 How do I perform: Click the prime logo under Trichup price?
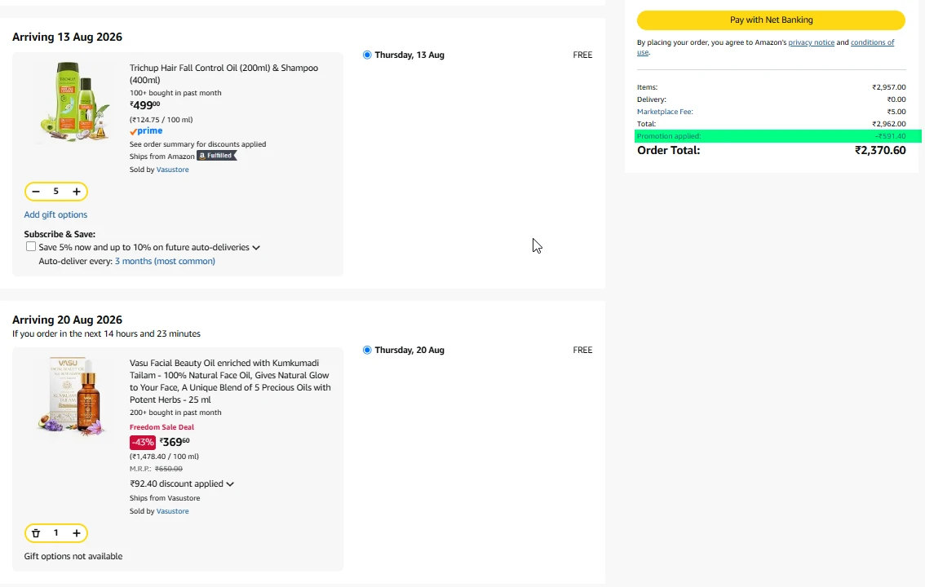tap(146, 130)
